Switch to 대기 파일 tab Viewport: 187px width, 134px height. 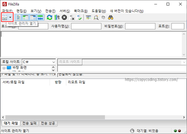coord(11,123)
